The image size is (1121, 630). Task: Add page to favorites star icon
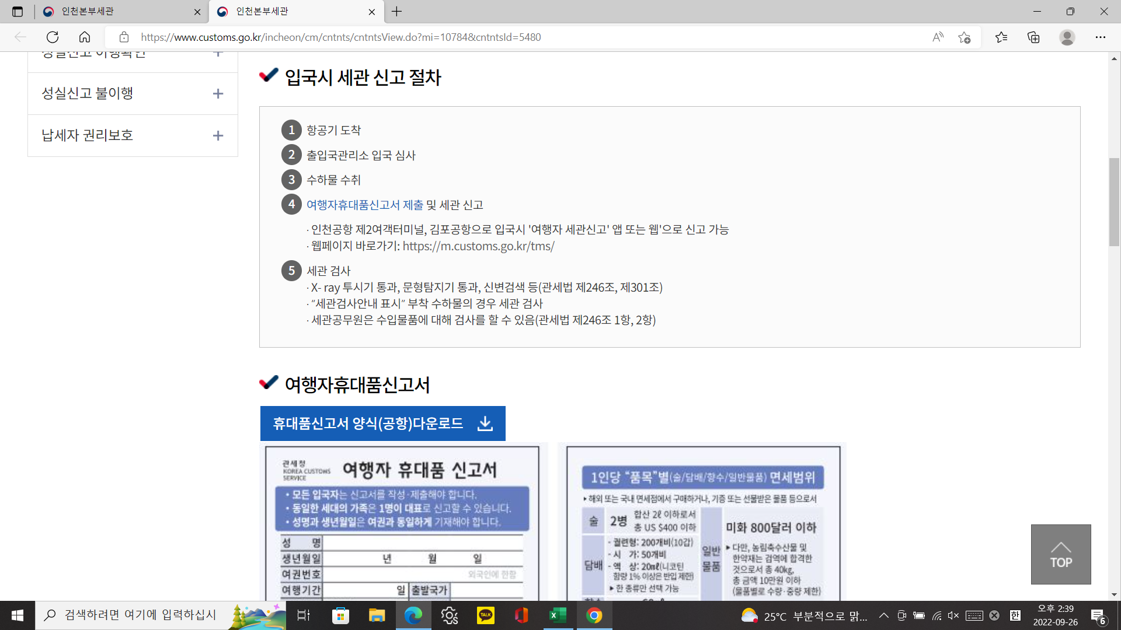(964, 37)
